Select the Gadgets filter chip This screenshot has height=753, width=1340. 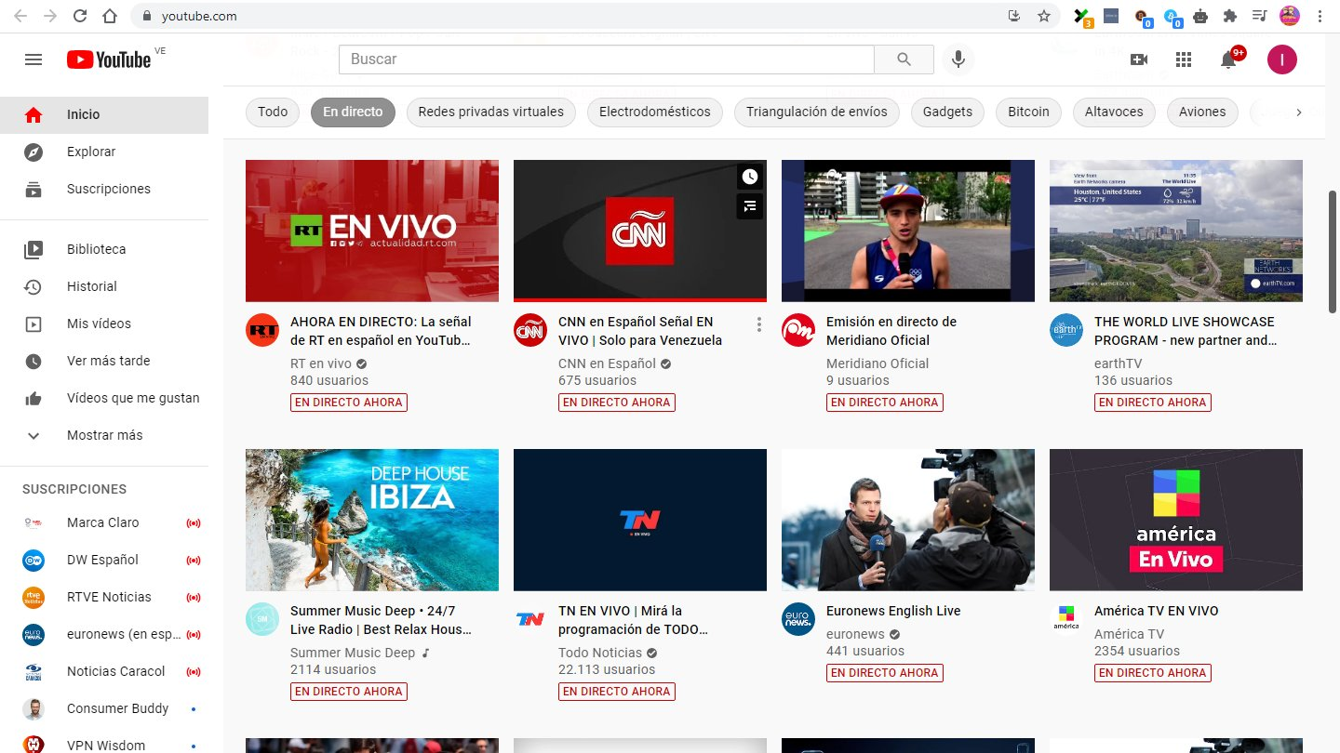click(947, 112)
